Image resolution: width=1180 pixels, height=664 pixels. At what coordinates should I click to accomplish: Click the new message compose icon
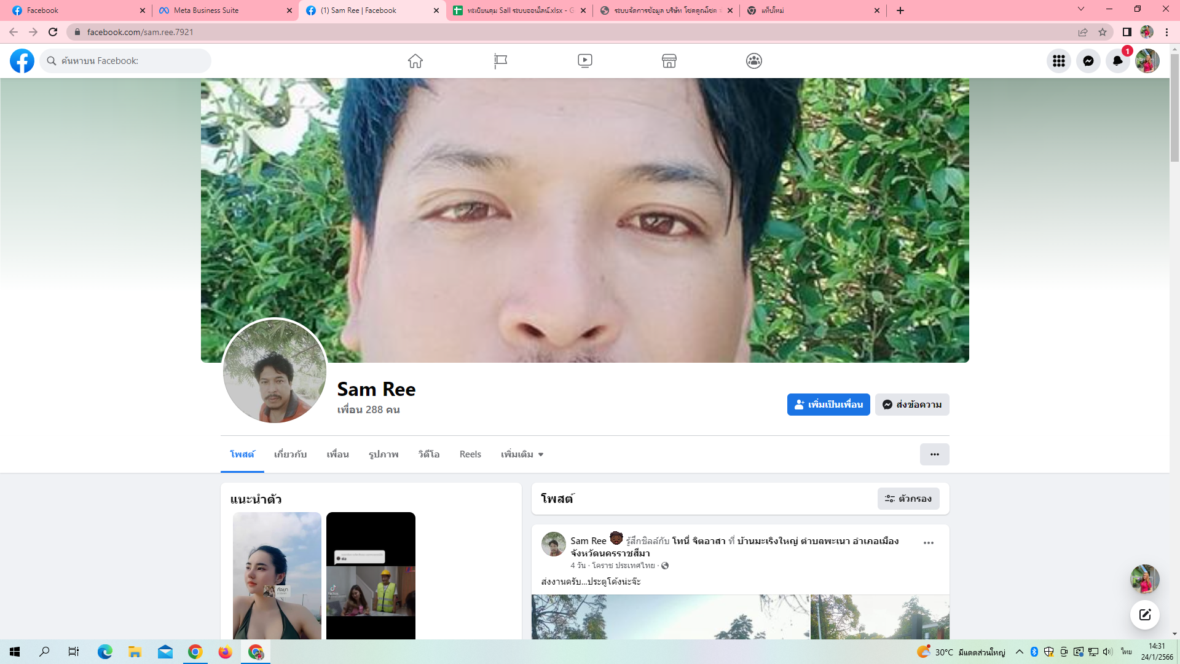click(x=1144, y=615)
